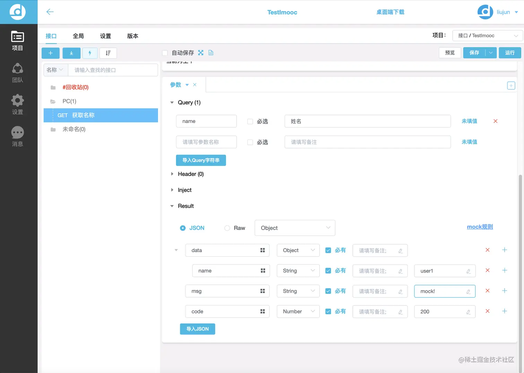The width and height of the screenshot is (524, 373).
Task: Click the download/import toolbar button
Action: click(71, 53)
